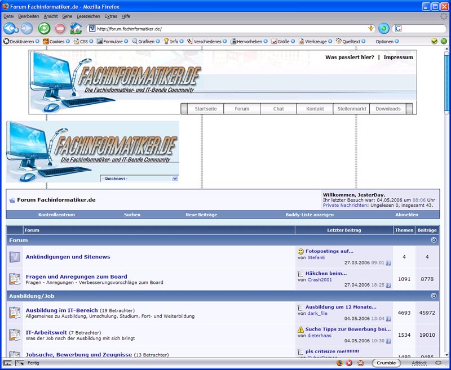Screen dimensions: 451x370
Task: Open the Deaktivieren developer toolbar menu
Action: pyautogui.click(x=21, y=41)
